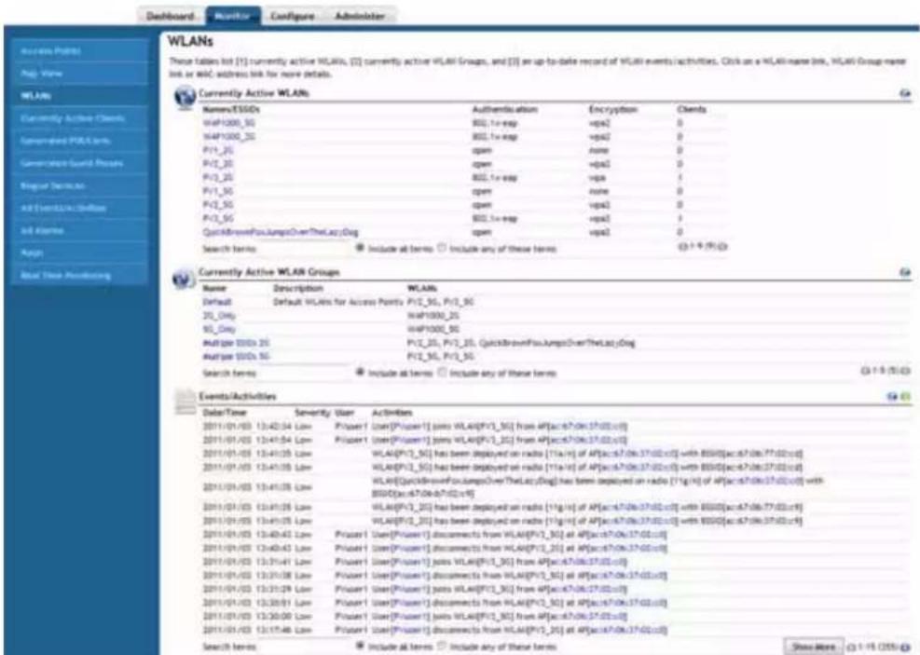Select 'Include all terms' for Active WLANs search

coord(360,248)
